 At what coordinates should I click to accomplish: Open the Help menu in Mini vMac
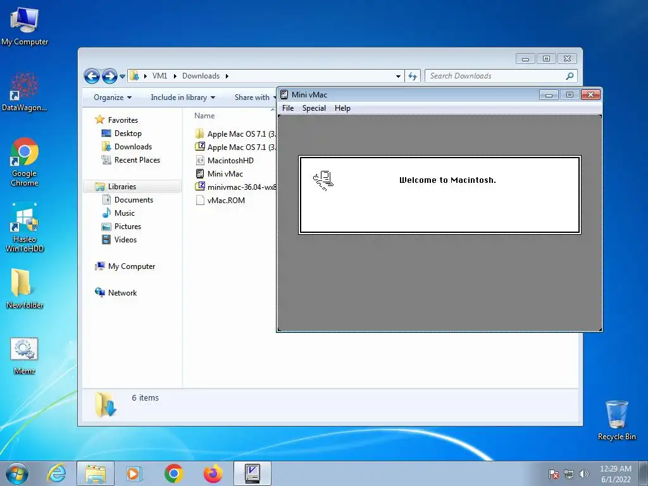342,108
